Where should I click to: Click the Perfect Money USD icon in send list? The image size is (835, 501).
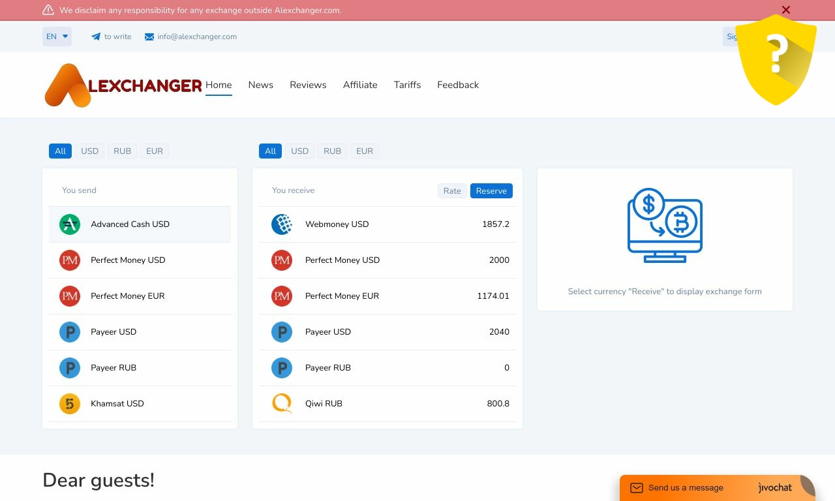point(70,260)
